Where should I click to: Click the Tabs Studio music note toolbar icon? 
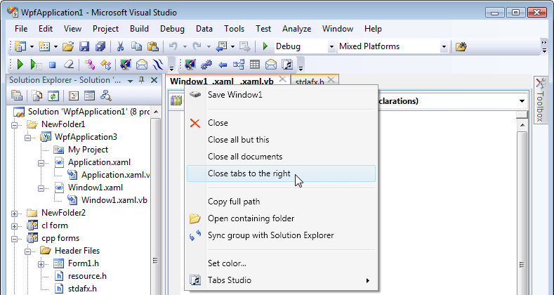[287, 65]
